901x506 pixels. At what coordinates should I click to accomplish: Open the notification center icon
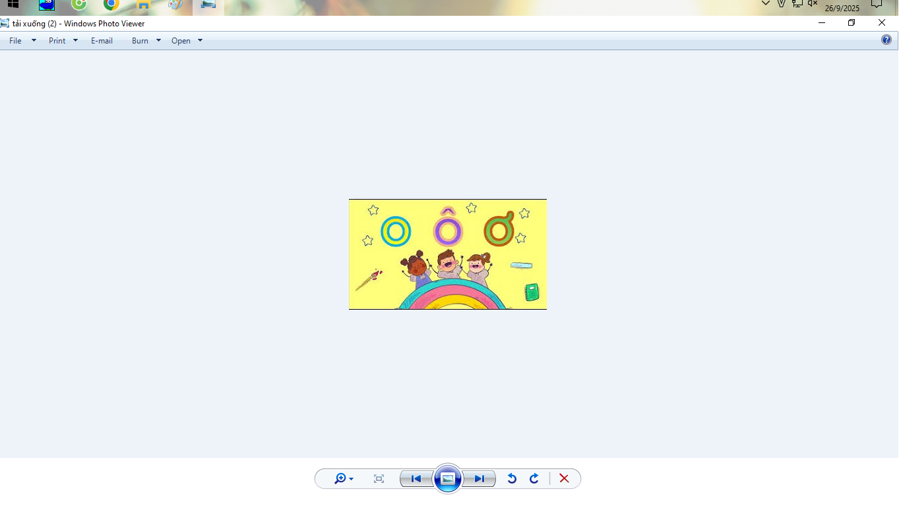click(x=877, y=4)
